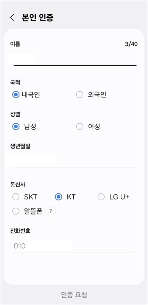The image size is (148, 305).
Task: Submit with the 인증 요청 button
Action: point(74,295)
